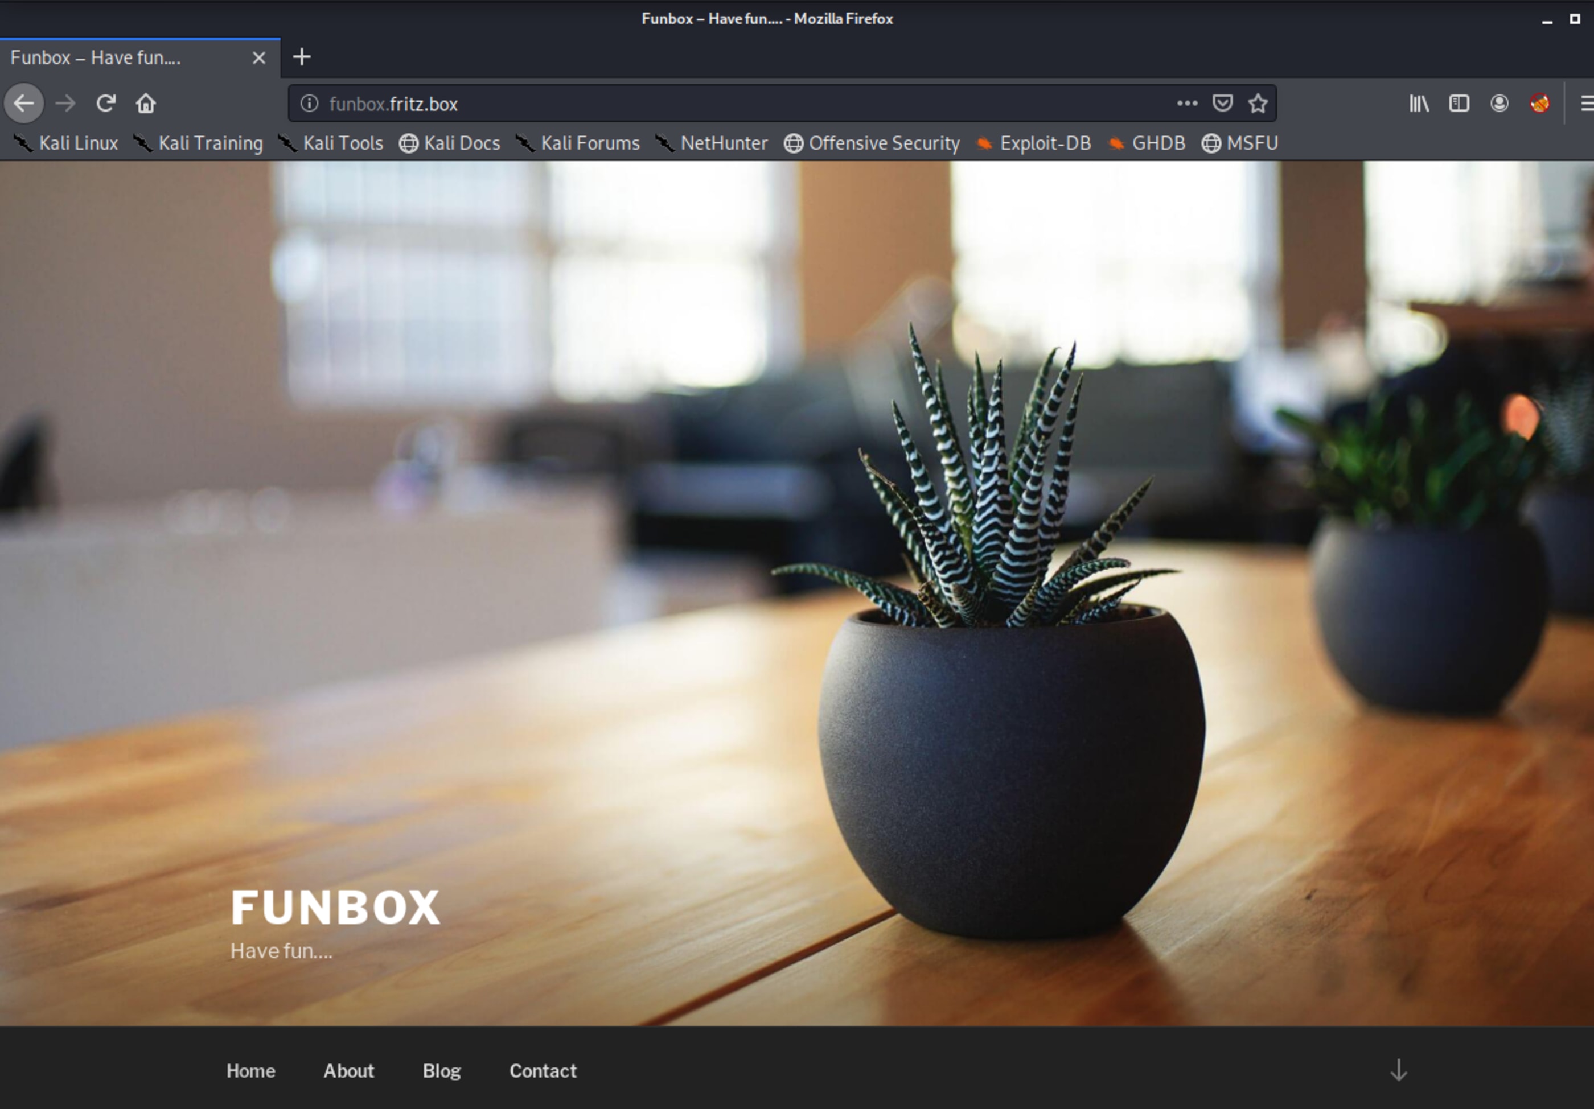Screen dimensions: 1594x1109
Task: Open the Firefox account icon
Action: (x=1499, y=104)
